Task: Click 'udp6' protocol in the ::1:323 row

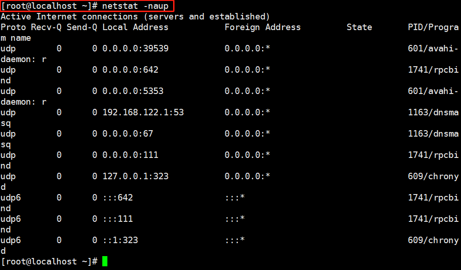Action: click(x=11, y=240)
